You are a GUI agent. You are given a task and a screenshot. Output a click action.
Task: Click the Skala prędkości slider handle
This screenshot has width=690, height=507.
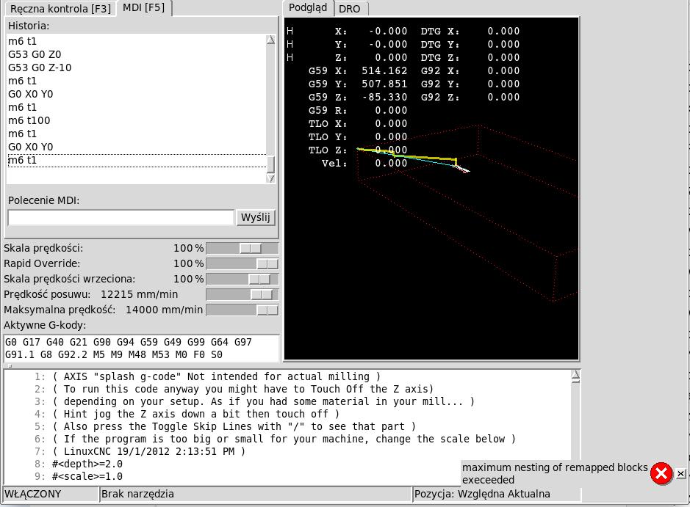[251, 249]
